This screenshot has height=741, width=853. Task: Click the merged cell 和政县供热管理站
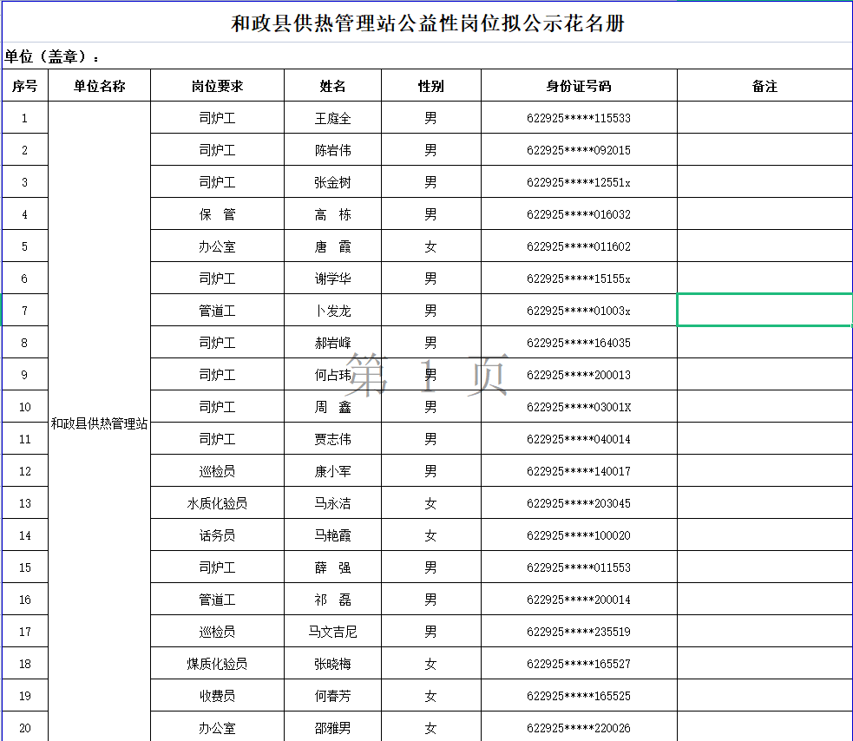point(99,423)
